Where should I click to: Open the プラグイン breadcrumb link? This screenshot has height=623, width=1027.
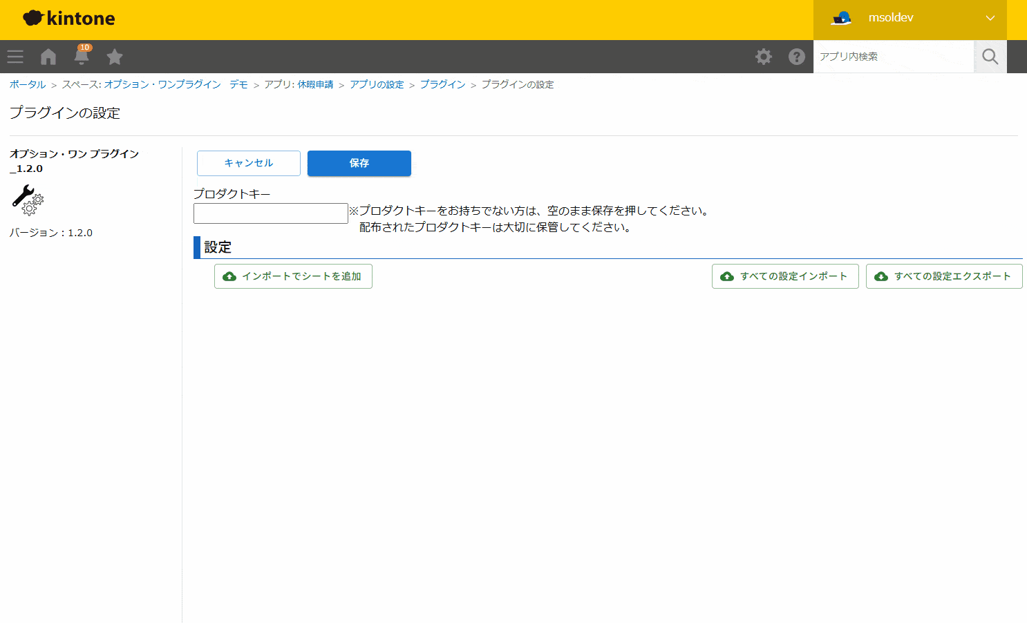point(443,84)
